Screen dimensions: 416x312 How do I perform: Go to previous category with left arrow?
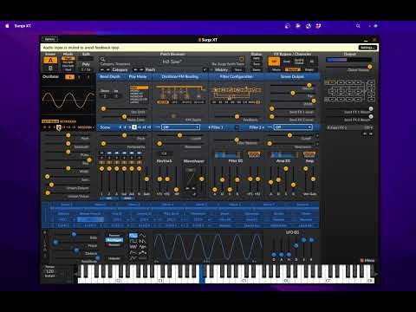tap(102, 69)
